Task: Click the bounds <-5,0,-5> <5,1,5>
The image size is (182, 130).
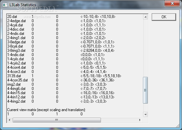Action: point(93,67)
